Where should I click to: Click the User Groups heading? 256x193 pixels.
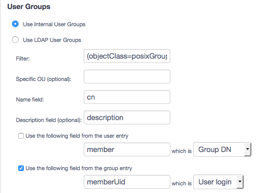[x=29, y=7]
